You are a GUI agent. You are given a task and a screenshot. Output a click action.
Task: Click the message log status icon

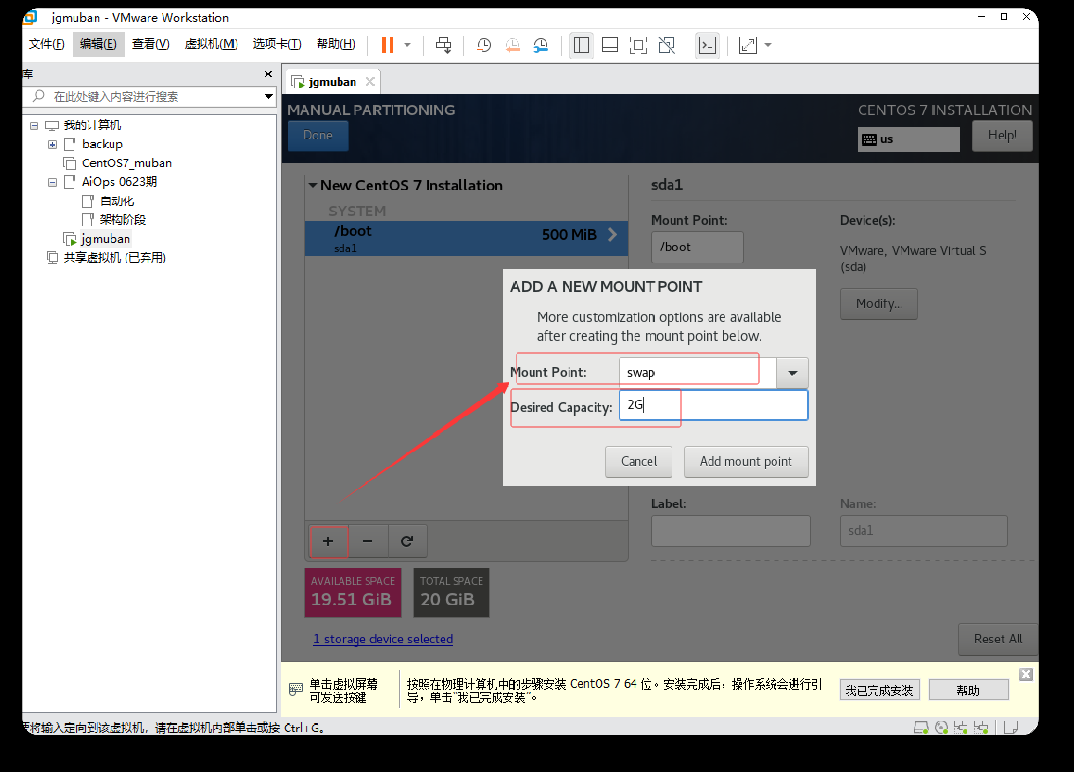pos(1011,728)
